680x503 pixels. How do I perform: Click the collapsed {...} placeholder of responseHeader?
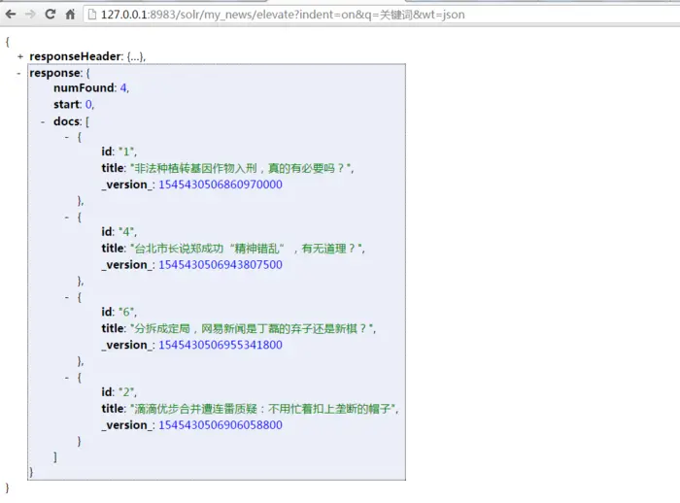[135, 56]
